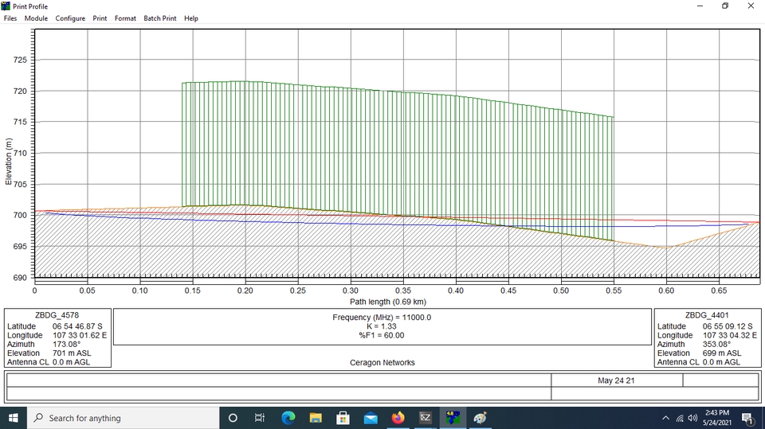Click the azimuth value 353.08°
Viewport: 765px width, 429px height.
pyautogui.click(x=716, y=344)
